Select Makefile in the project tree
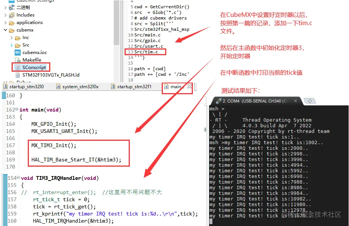 click(32, 60)
